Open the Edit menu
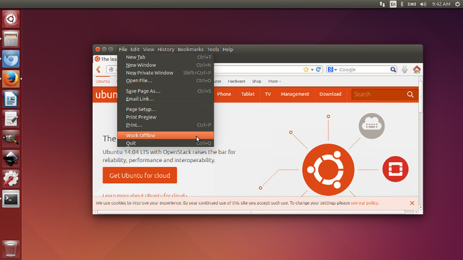Viewport: 463px width, 260px height. coord(135,50)
